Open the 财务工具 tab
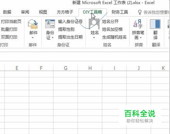Screen dimensions: 170x134 click(120, 12)
